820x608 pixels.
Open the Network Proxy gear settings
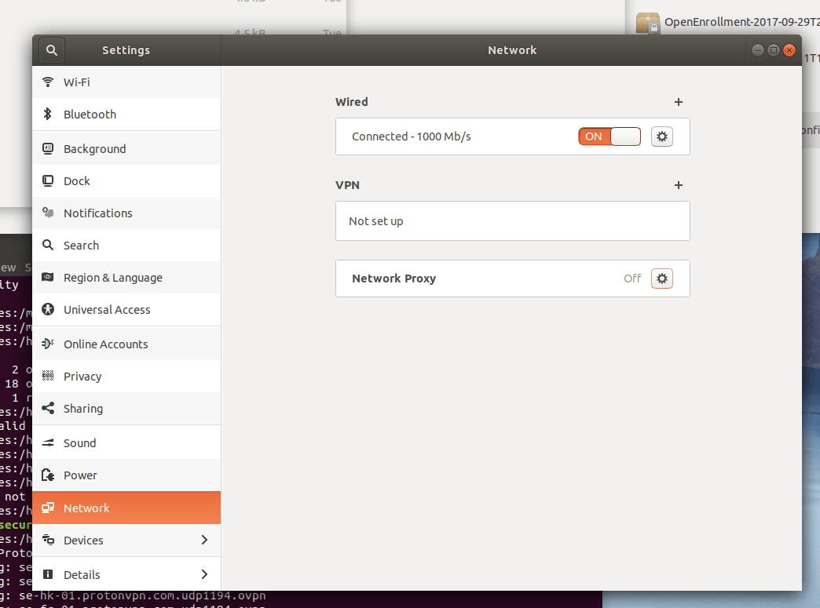661,278
